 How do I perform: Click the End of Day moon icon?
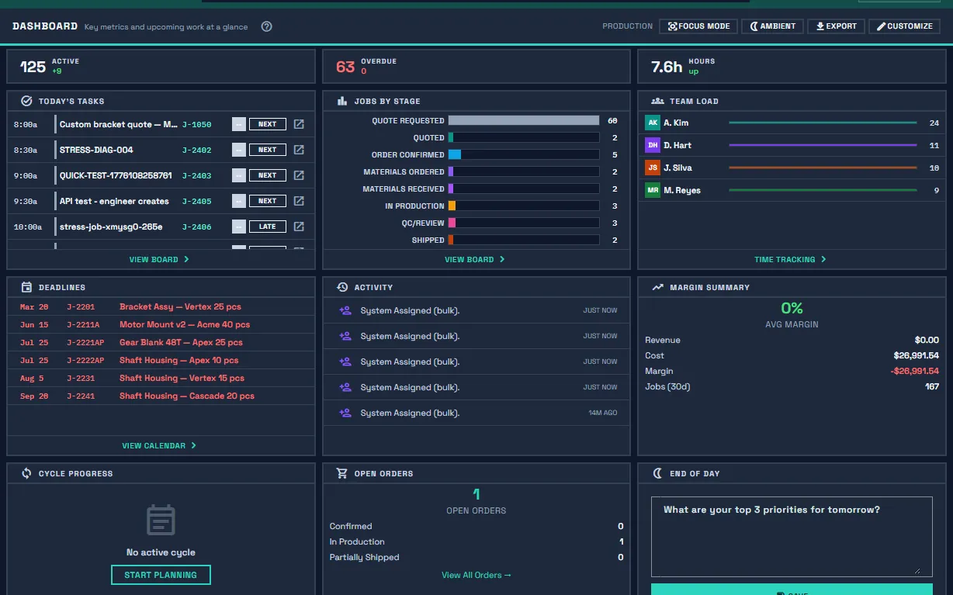pos(657,473)
